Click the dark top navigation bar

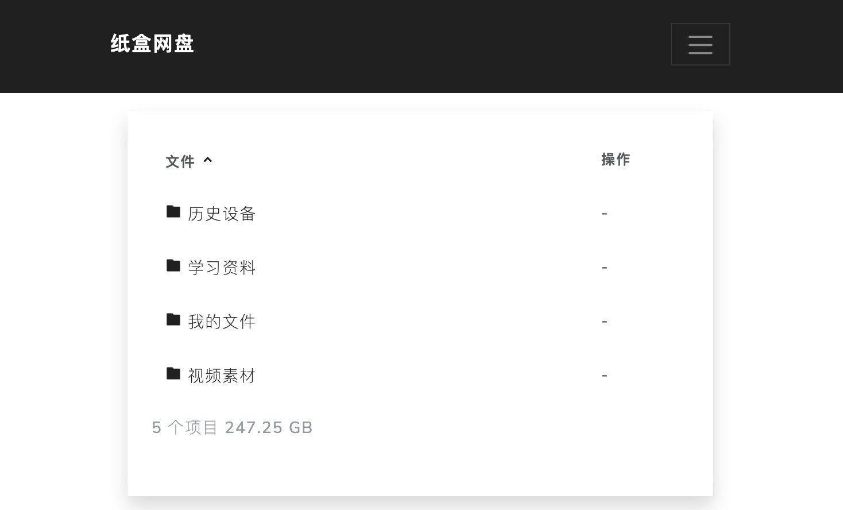(421, 46)
